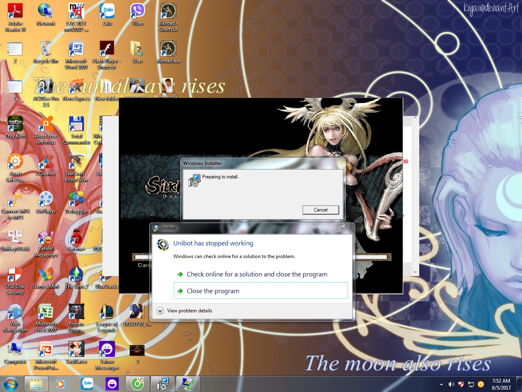Switch to Windows Installer taskbar button

click(x=163, y=384)
